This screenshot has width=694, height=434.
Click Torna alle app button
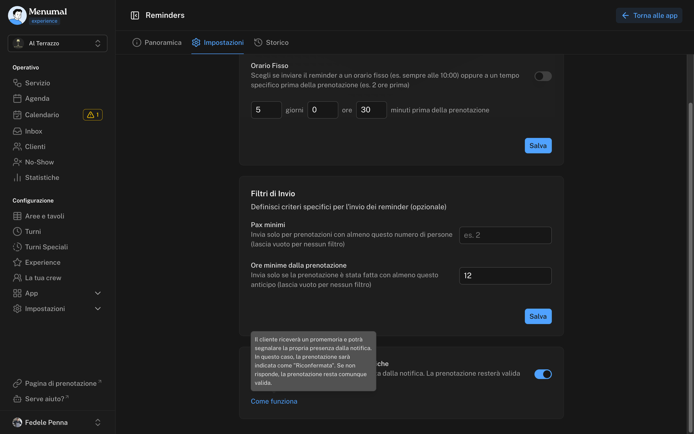pyautogui.click(x=649, y=15)
